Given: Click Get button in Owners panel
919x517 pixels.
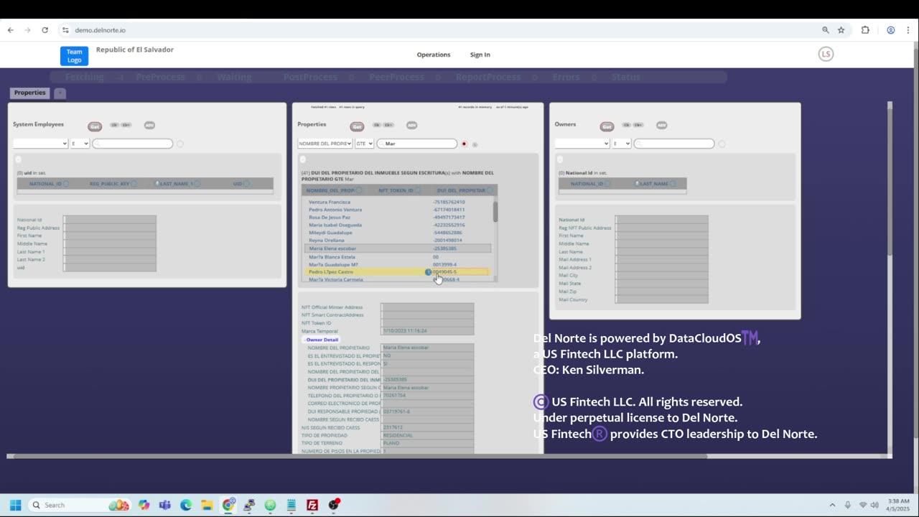Looking at the screenshot, I should [x=607, y=126].
